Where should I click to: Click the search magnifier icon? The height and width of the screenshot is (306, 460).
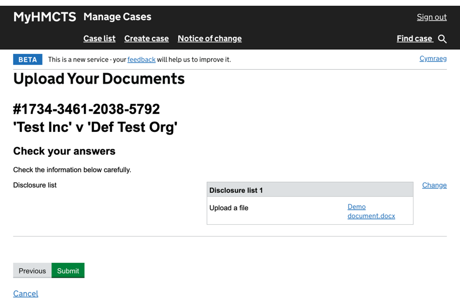pos(442,39)
